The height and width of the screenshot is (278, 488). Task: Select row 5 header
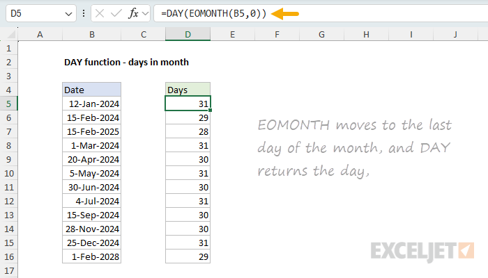point(8,104)
